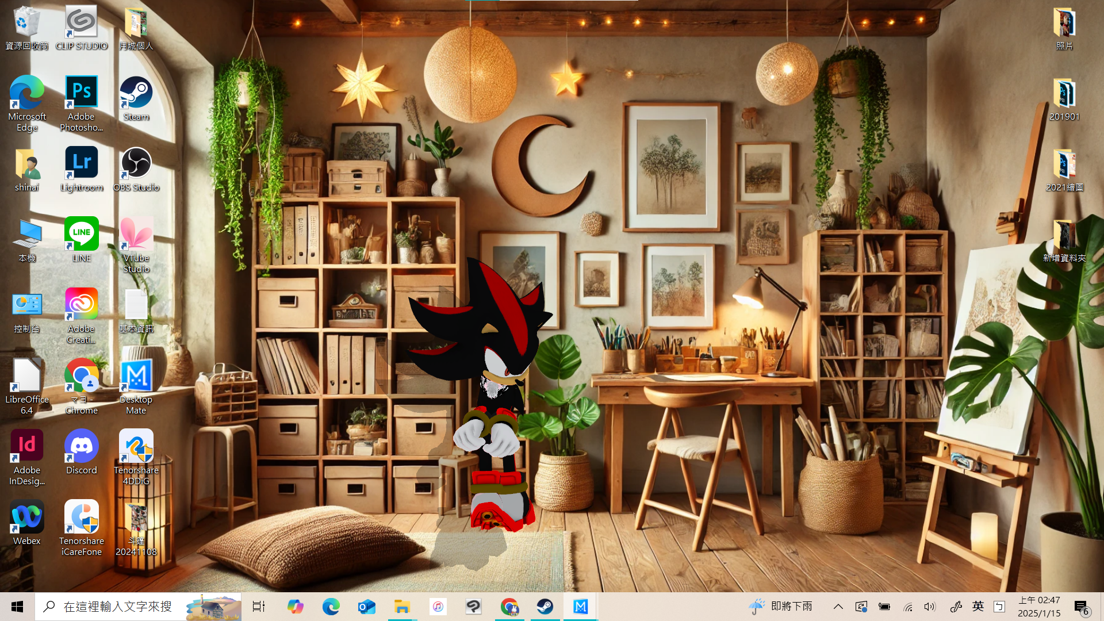This screenshot has width=1104, height=621.
Task: Open the 月城個人 folder
Action: click(136, 28)
